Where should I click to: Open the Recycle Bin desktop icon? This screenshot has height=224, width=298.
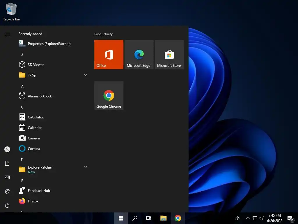tap(11, 12)
